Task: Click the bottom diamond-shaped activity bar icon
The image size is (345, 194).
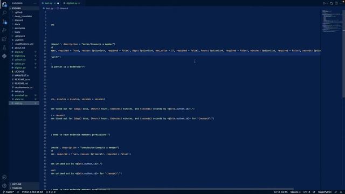Action: point(4,56)
